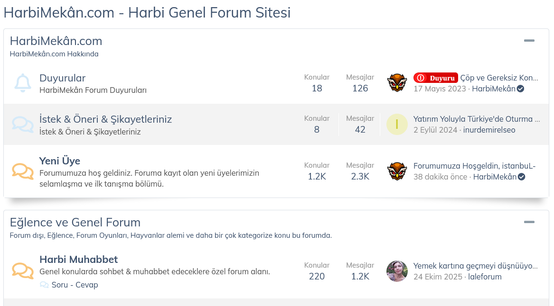Collapse the HarbiMekân.com category

click(x=529, y=41)
